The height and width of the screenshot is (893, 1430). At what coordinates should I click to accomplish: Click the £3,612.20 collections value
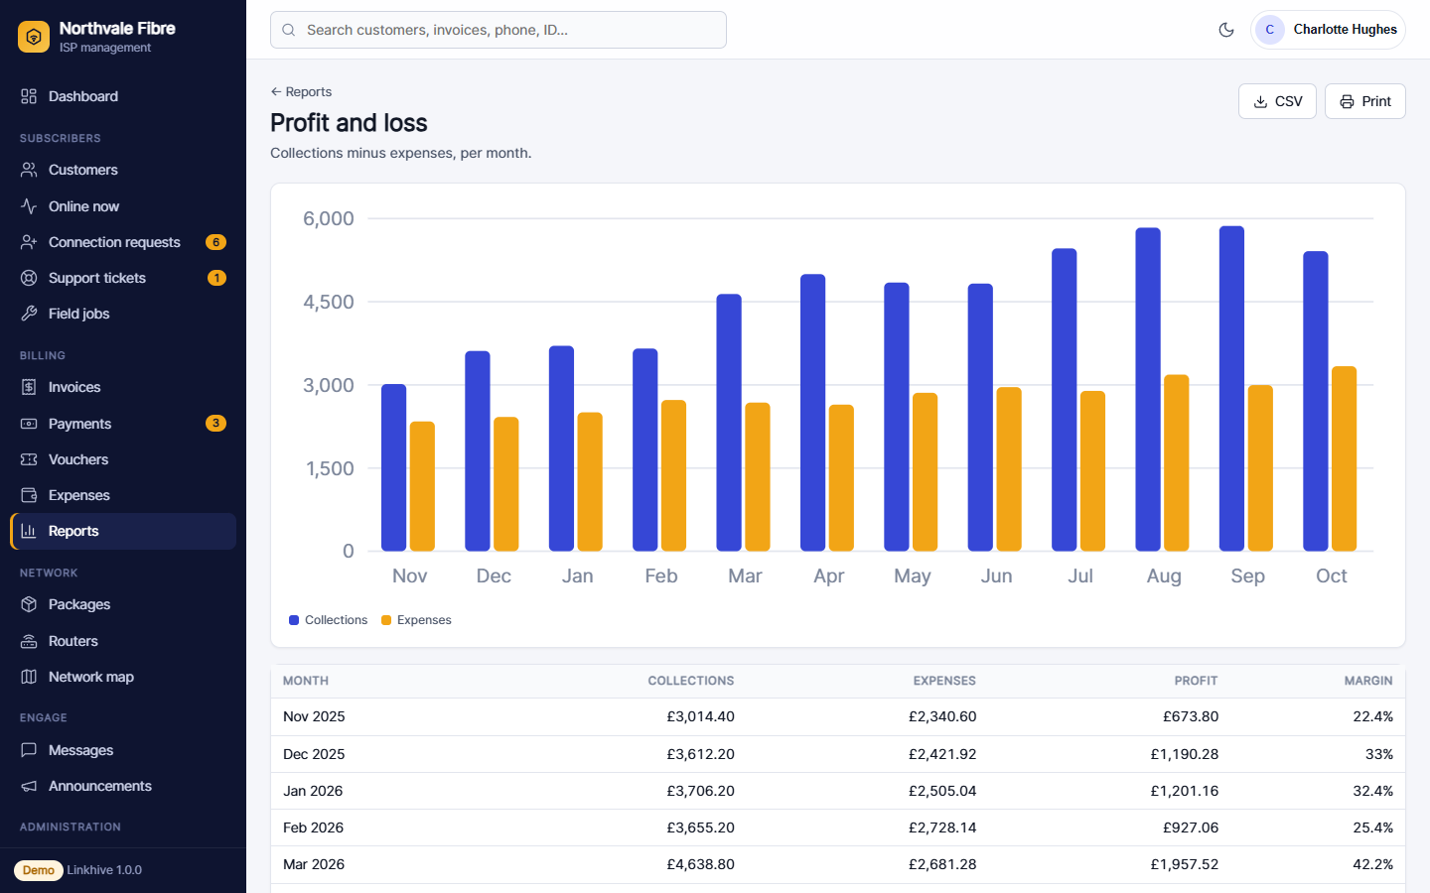point(700,754)
